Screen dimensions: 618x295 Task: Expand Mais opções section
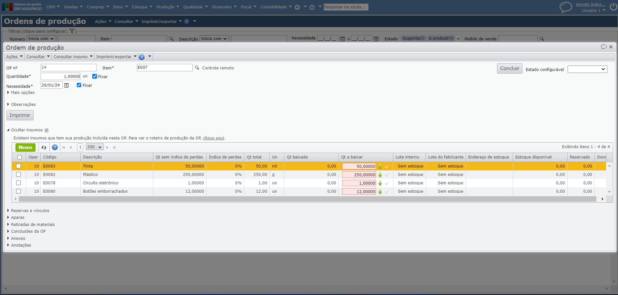pos(21,92)
